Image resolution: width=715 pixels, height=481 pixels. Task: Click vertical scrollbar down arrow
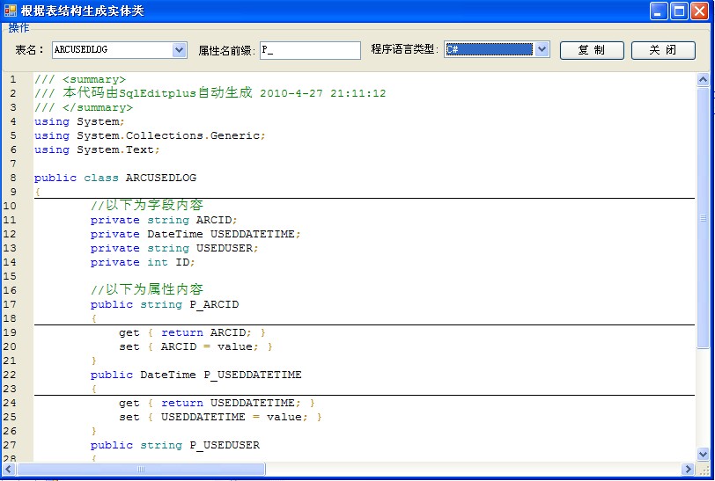(704, 454)
